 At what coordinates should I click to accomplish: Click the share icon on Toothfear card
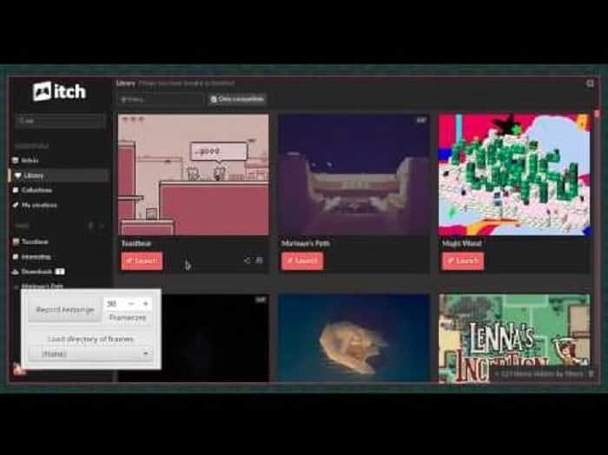coord(247,260)
